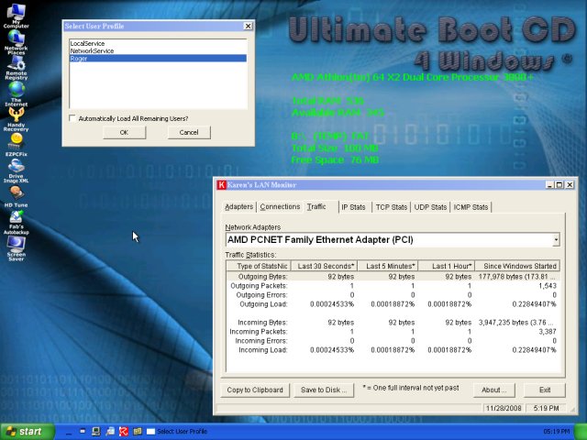Maximize Karen's LAN Monitor window
Viewport: 587px width, 440px height.
[559, 185]
